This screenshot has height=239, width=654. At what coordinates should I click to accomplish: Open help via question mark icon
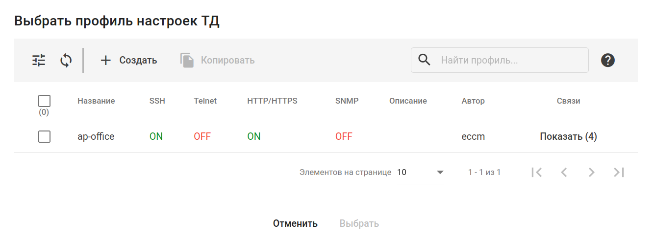(608, 61)
